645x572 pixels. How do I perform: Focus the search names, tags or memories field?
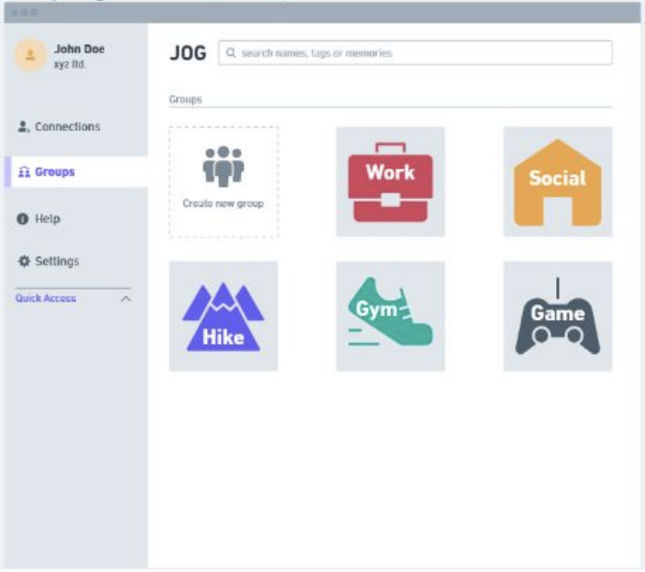[421, 53]
